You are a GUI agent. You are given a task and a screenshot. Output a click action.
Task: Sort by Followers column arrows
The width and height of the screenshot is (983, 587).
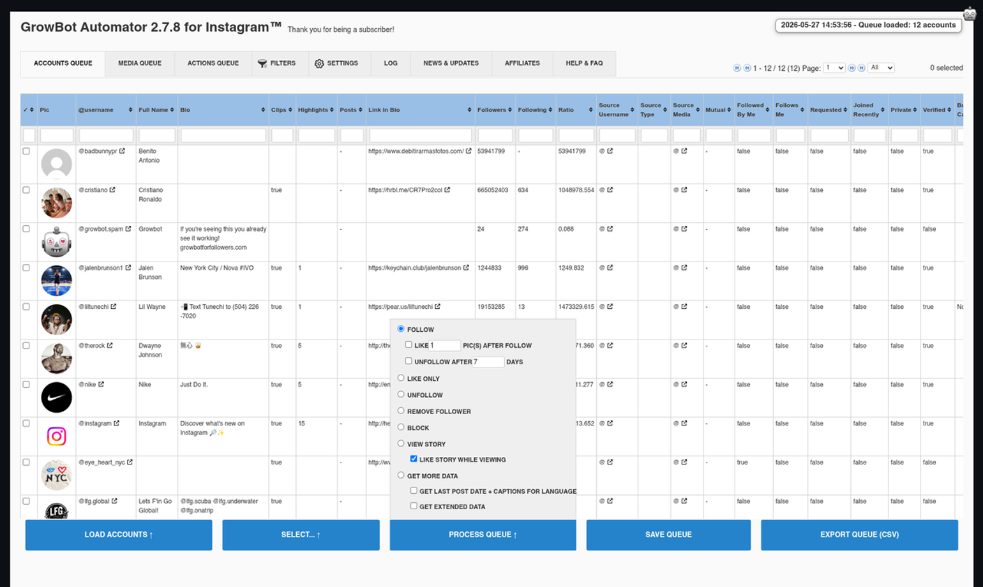point(510,110)
